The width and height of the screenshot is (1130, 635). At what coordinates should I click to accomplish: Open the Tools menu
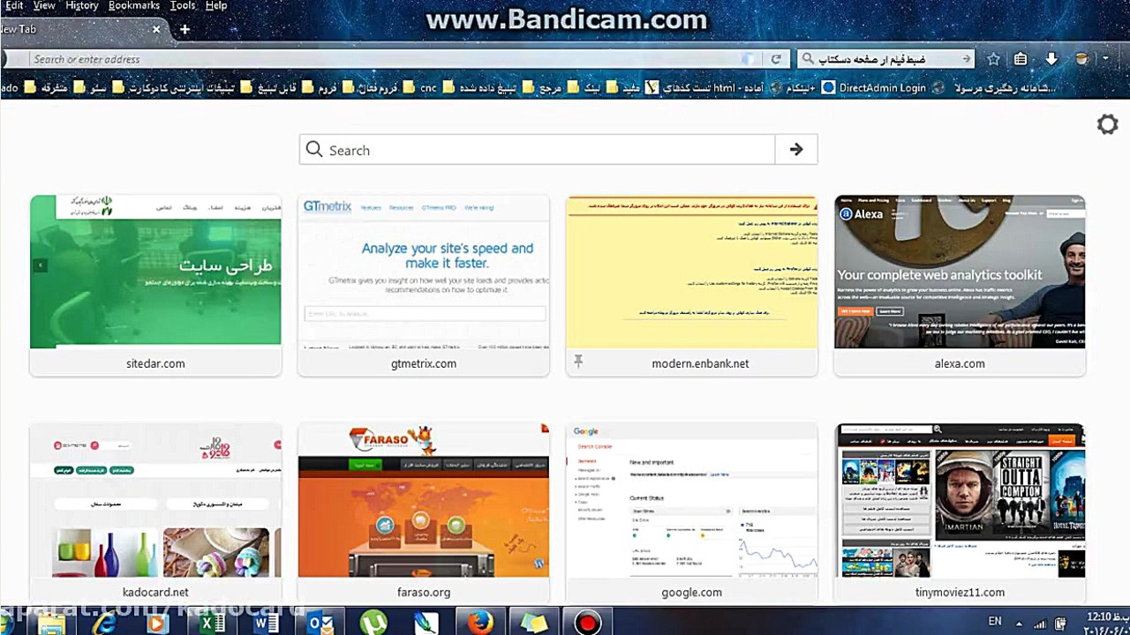coord(183,5)
